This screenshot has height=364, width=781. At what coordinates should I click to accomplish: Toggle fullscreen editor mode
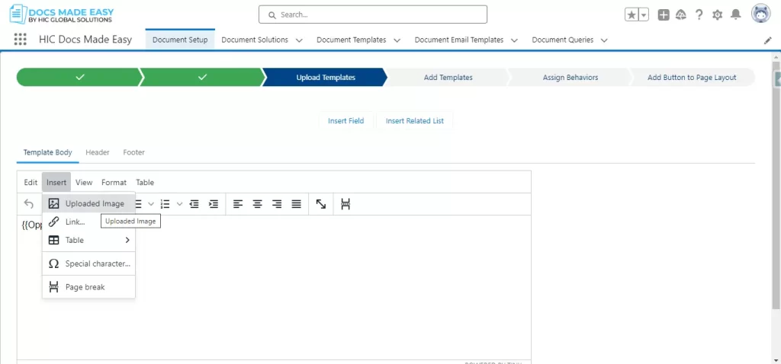pyautogui.click(x=321, y=204)
